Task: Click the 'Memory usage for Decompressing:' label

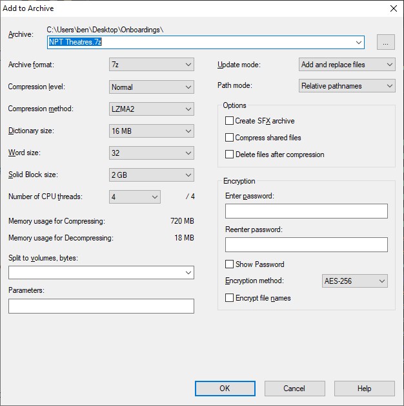Action: click(61, 238)
